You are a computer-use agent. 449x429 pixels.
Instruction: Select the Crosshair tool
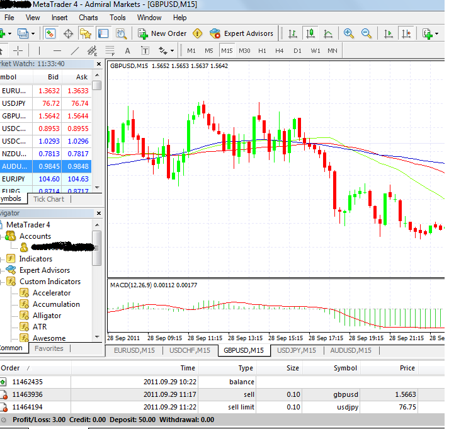click(18, 50)
